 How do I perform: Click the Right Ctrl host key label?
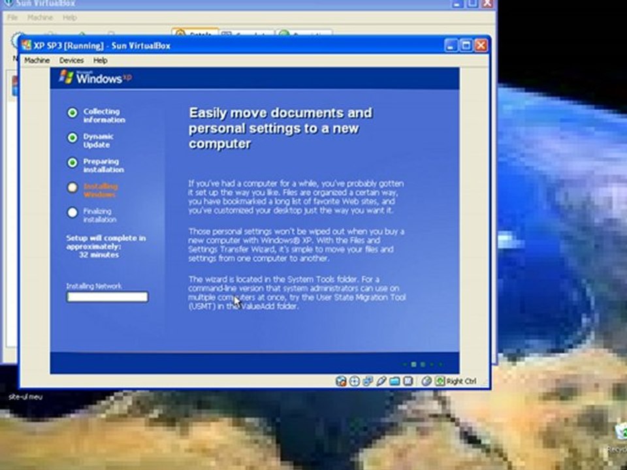tap(461, 381)
